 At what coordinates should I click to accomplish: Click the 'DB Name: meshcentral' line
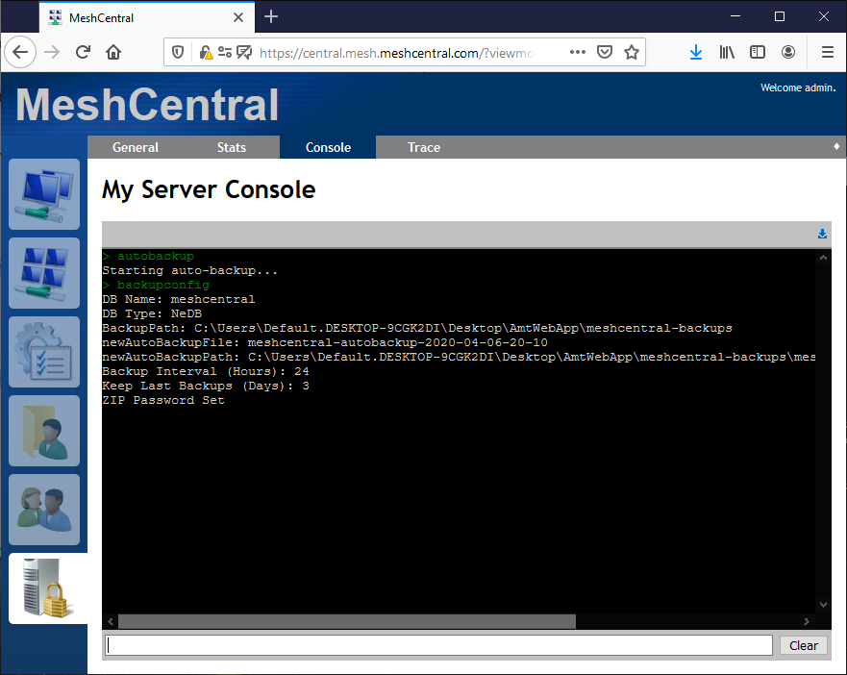(178, 299)
